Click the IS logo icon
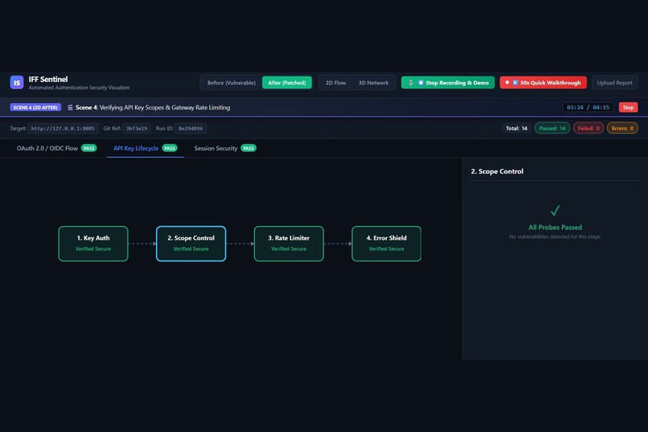The height and width of the screenshot is (432, 648). tap(17, 82)
